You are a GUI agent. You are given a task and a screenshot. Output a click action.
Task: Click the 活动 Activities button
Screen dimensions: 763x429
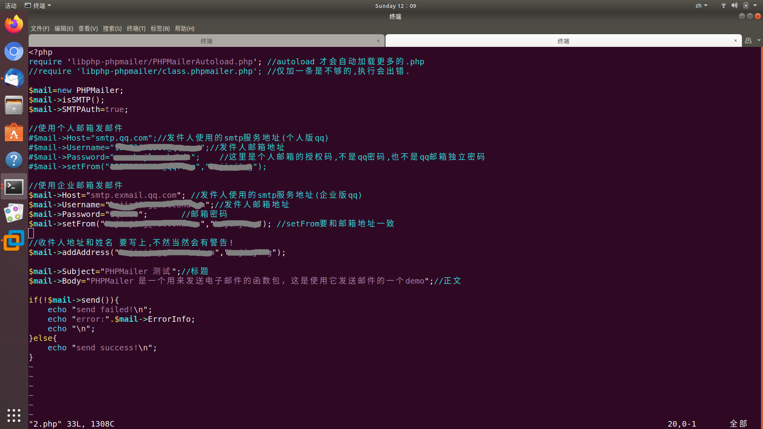pyautogui.click(x=10, y=6)
